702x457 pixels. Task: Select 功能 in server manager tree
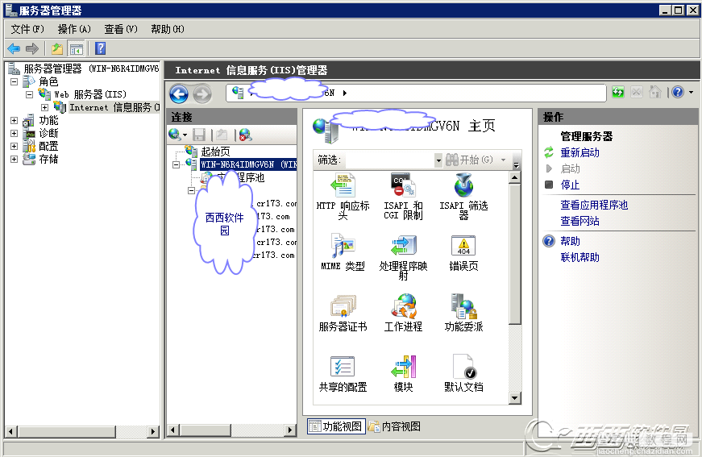48,120
